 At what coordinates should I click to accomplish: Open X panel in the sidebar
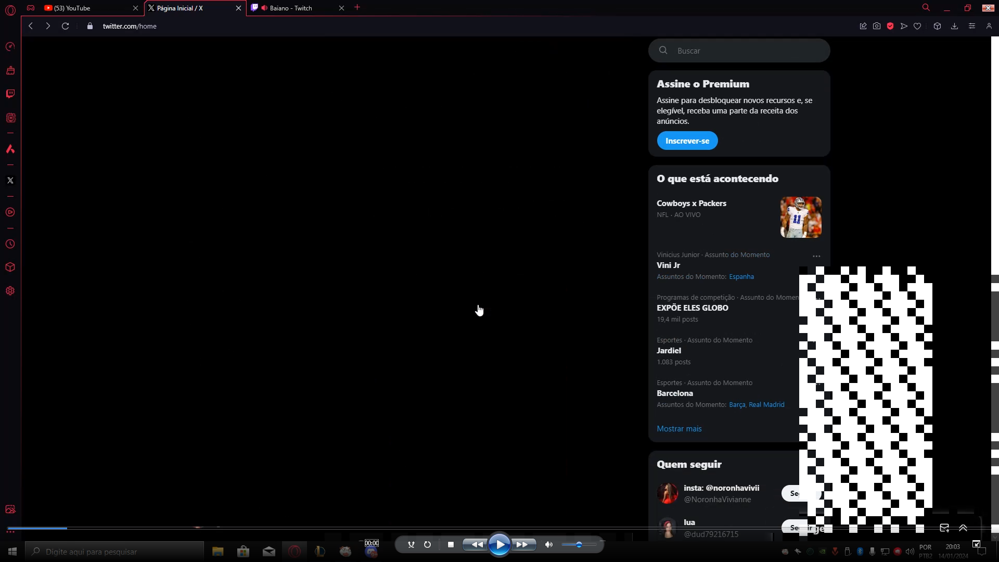click(10, 181)
